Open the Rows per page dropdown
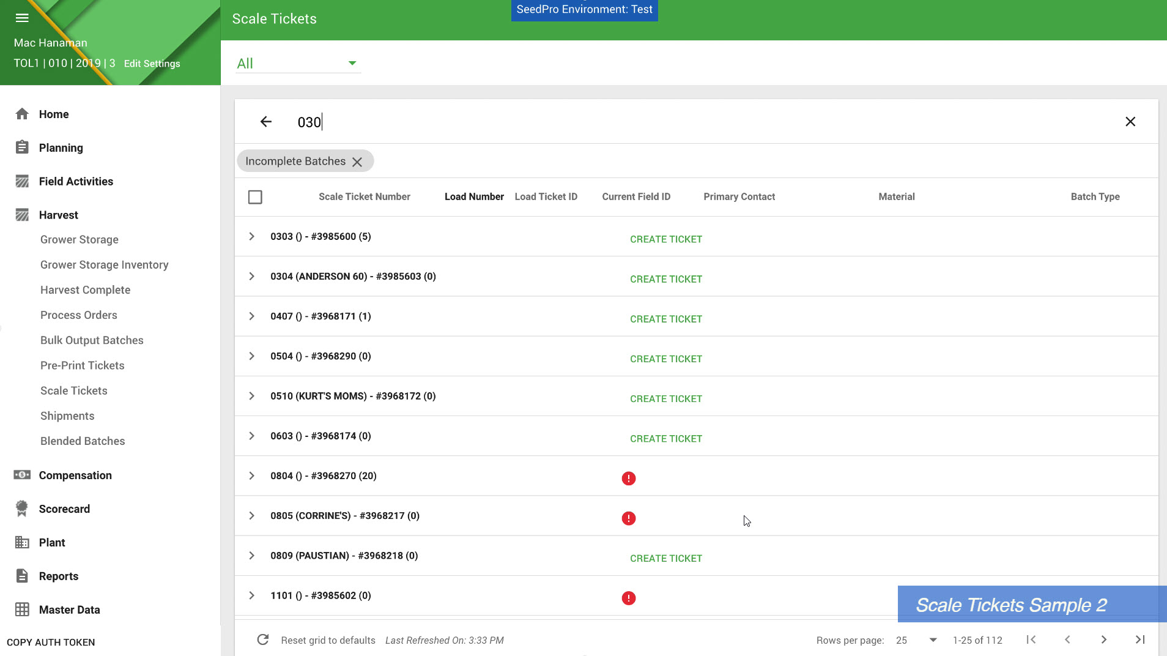Screen dimensions: 1167x656 [916, 640]
